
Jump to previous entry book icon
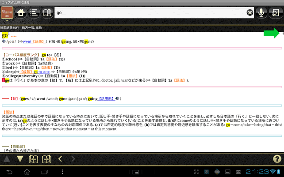click(x=34, y=159)
